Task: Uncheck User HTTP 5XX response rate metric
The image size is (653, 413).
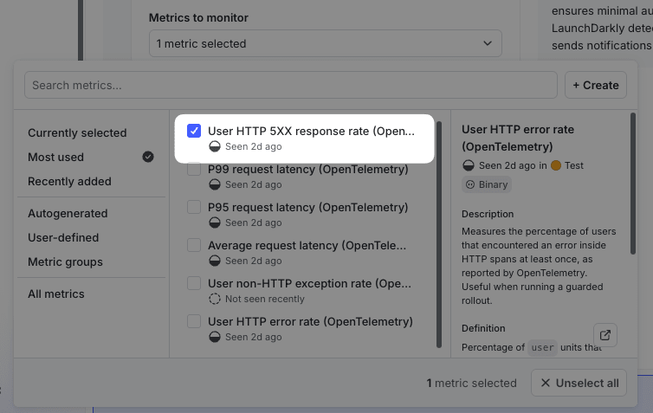Action: coord(194,131)
